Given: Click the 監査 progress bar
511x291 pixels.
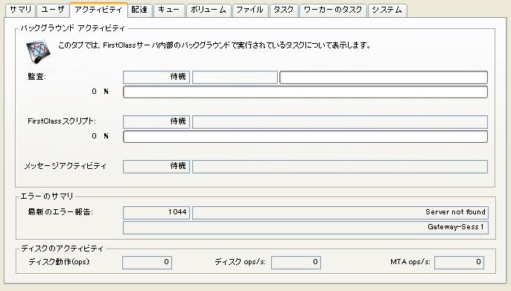Looking at the screenshot, I should click(x=305, y=92).
